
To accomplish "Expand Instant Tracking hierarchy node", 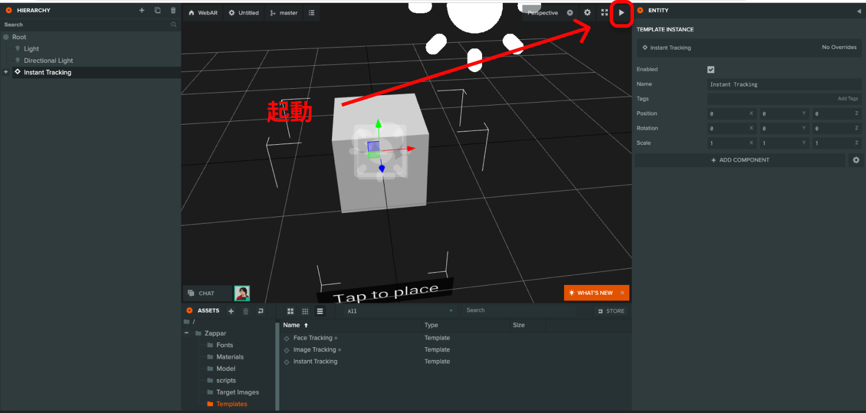I will [x=6, y=72].
